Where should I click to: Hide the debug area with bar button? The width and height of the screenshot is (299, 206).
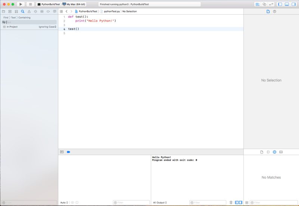pyautogui.click(x=62, y=152)
